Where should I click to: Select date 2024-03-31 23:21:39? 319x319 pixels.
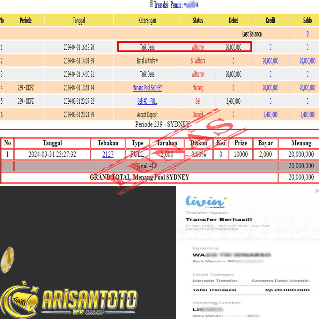coord(79,115)
